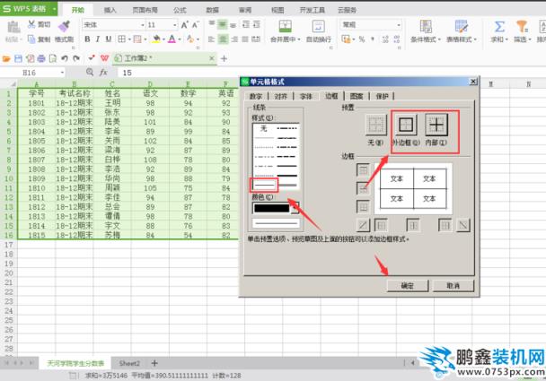Toggle bold formatting with B
The width and height of the screenshot is (546, 381).
[x=87, y=39]
